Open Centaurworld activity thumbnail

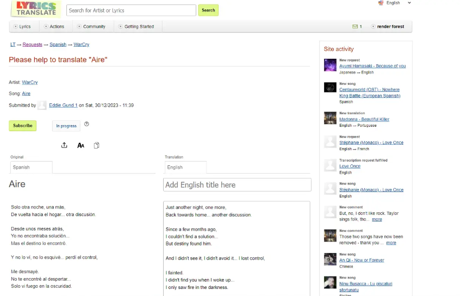coord(330,87)
